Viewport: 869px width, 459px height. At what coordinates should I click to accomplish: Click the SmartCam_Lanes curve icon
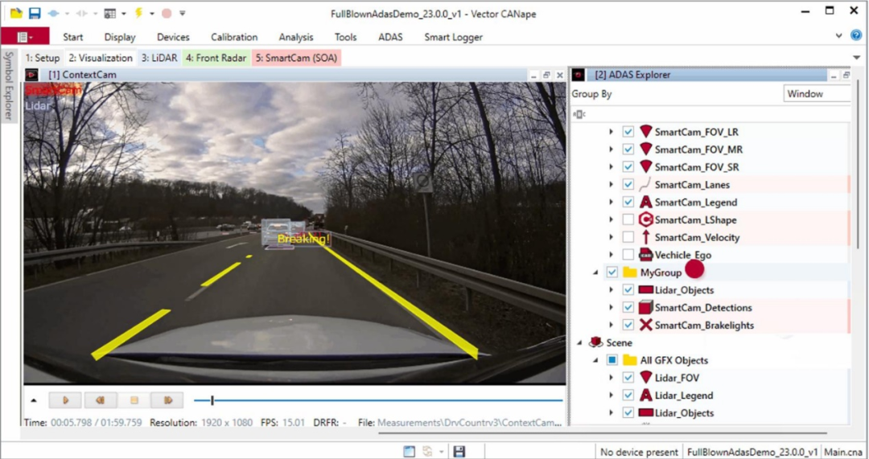tap(645, 184)
